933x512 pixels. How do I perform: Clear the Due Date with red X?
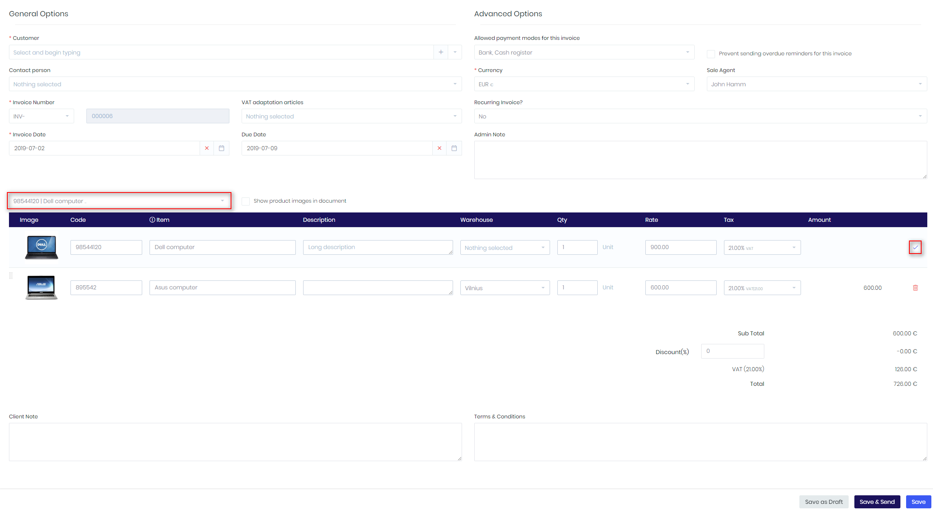439,148
